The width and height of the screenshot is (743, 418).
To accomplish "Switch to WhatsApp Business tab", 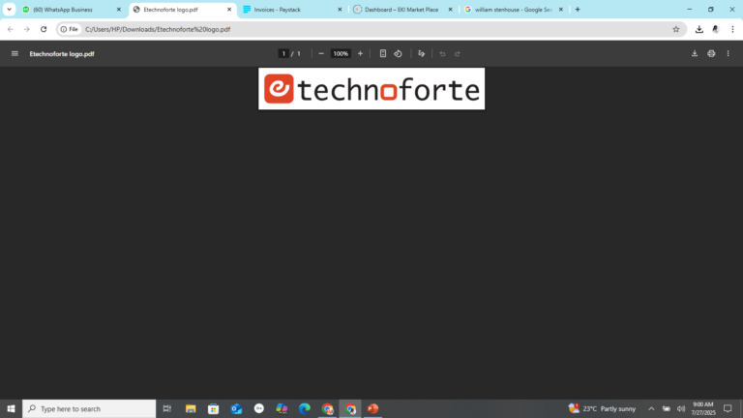I will (x=71, y=10).
